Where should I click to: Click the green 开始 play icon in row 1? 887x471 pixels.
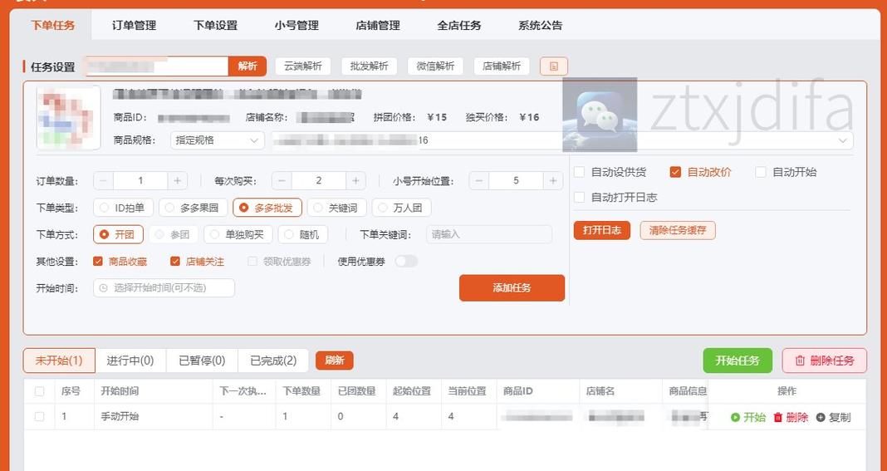tap(735, 417)
